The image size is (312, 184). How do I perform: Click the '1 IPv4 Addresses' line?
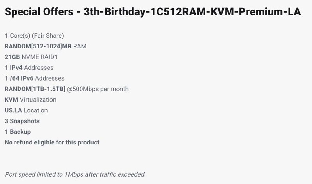click(29, 68)
